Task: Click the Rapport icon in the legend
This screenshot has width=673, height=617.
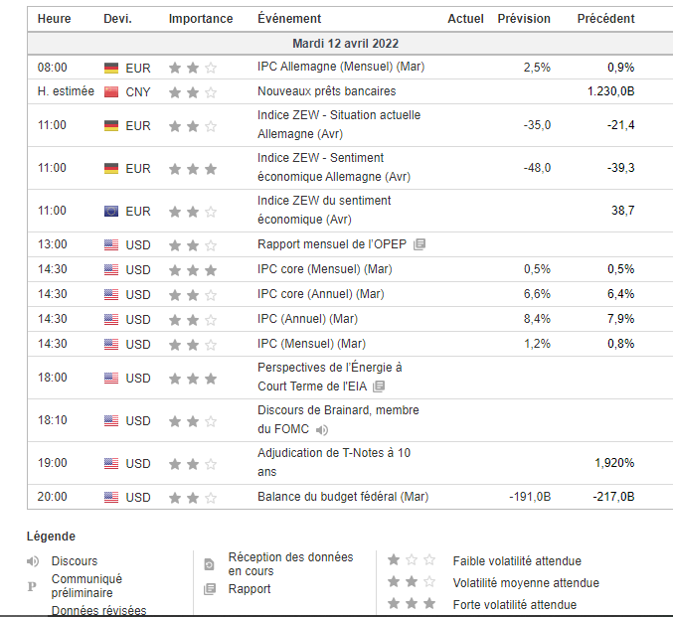Action: pyautogui.click(x=209, y=589)
